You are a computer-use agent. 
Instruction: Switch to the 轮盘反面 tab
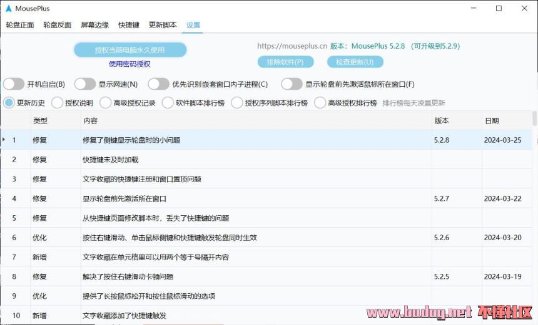click(58, 25)
